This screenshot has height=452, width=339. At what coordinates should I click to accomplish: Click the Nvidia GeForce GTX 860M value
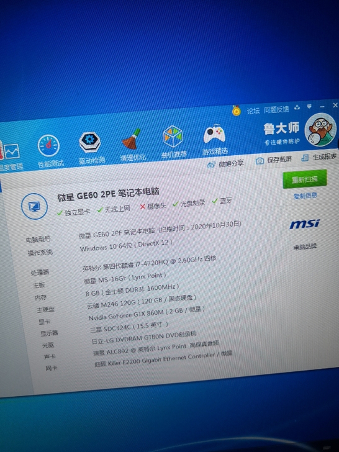tap(147, 314)
